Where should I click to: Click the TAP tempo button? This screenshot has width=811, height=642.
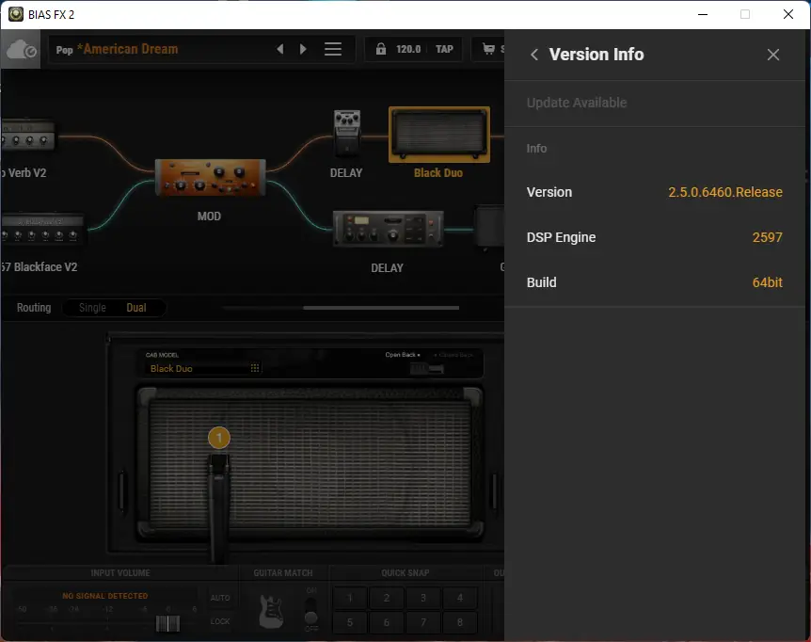[x=444, y=49]
